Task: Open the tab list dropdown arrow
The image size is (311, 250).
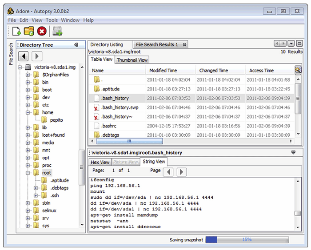Action: 291,44
